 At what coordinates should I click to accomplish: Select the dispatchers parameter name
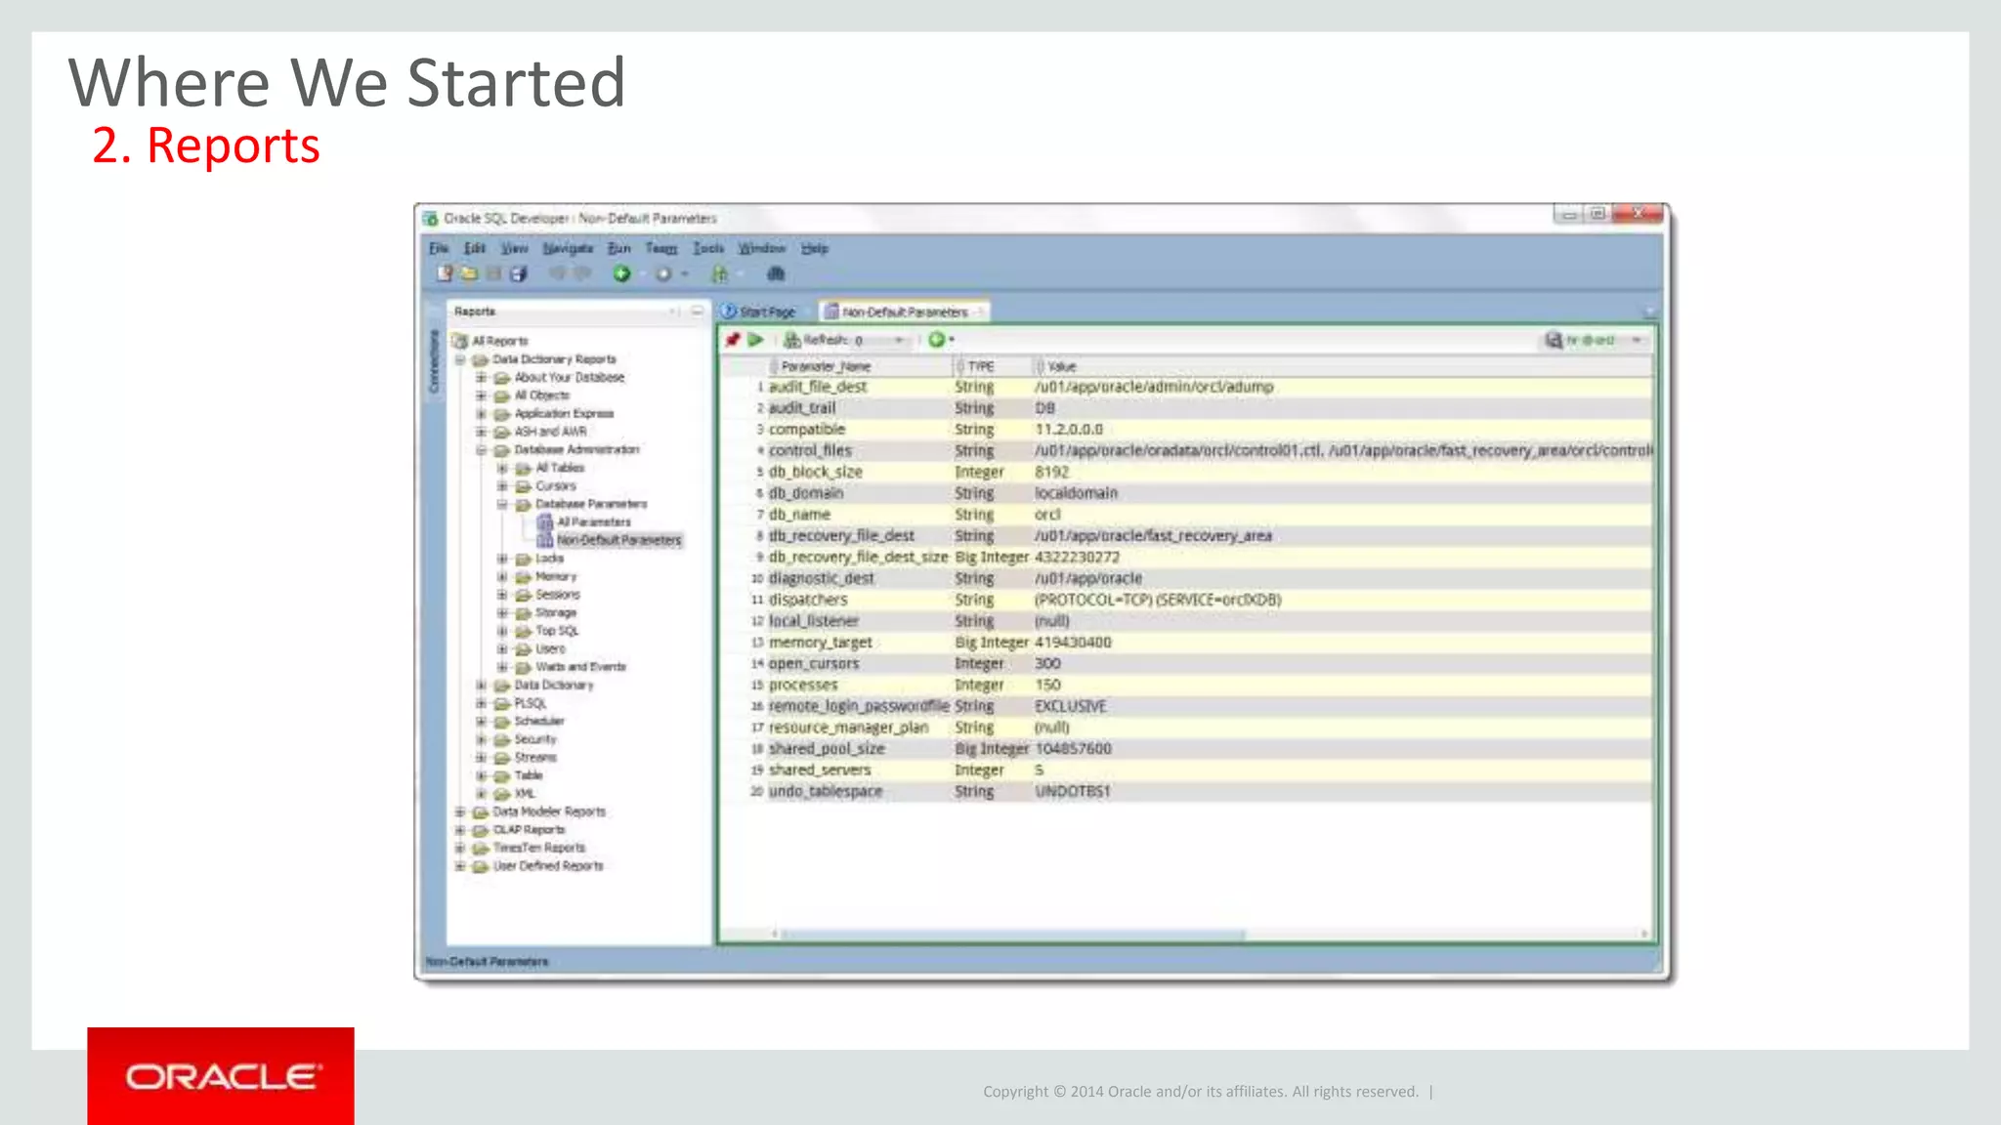808,600
